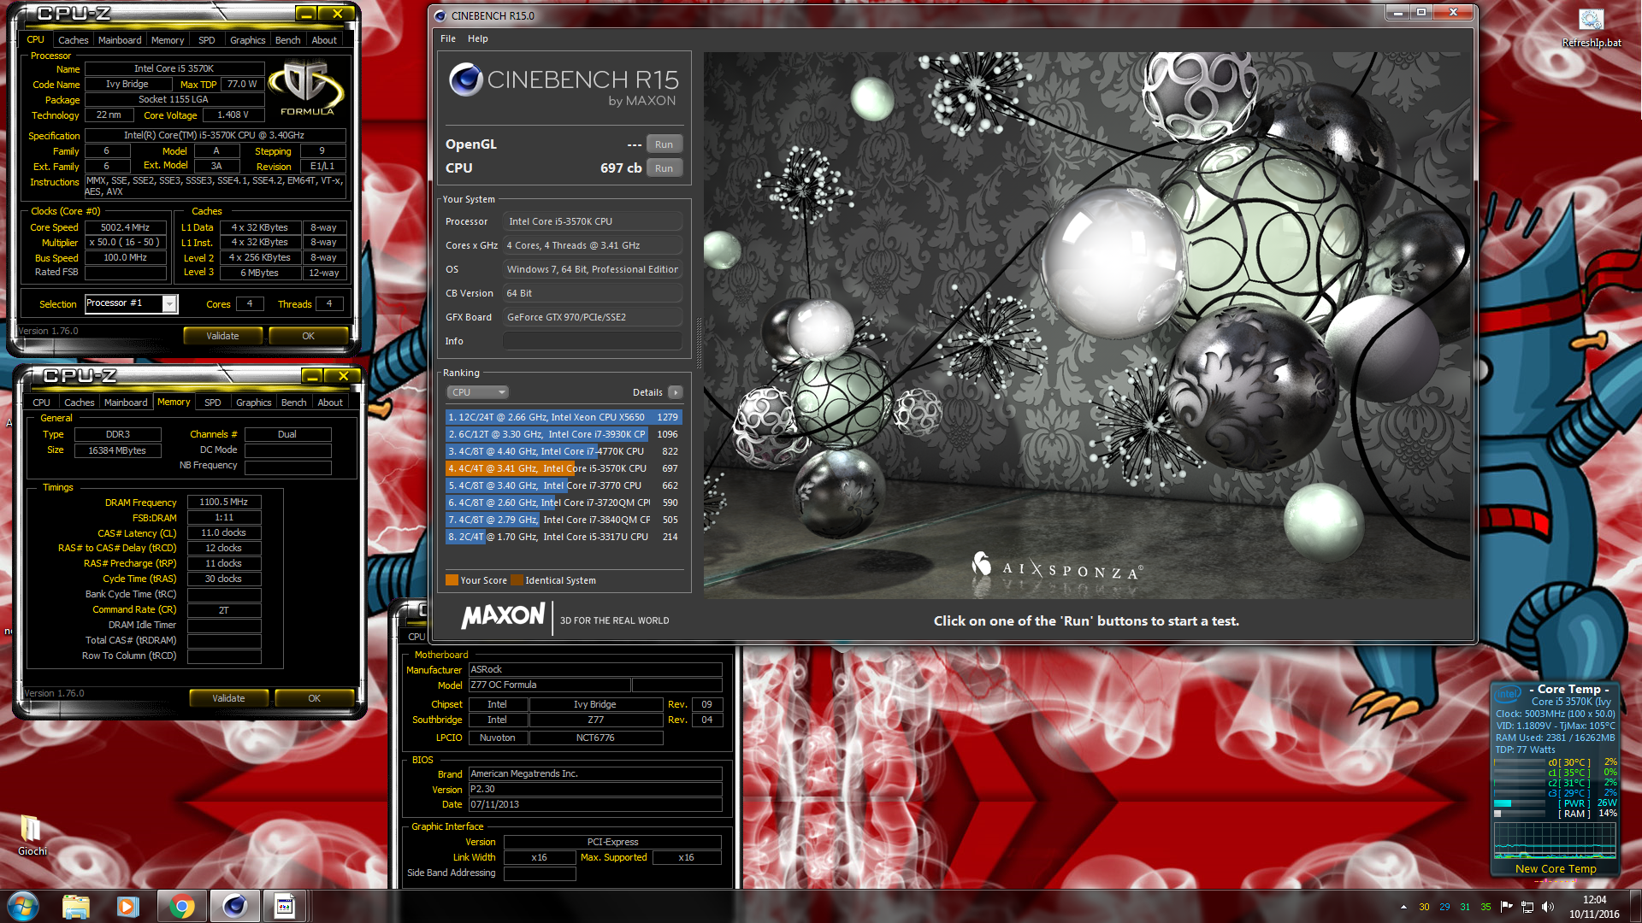Click OK in the top CPU-Z window
Screen dimensions: 1642x923
[308, 336]
